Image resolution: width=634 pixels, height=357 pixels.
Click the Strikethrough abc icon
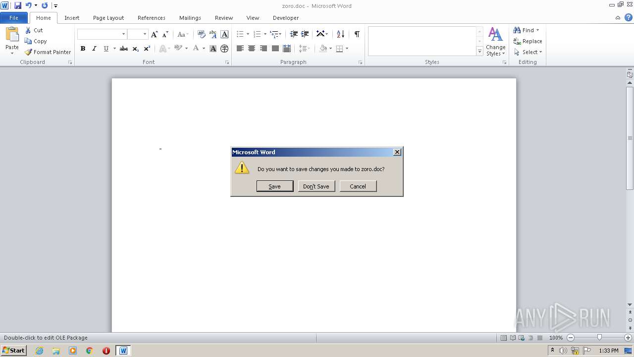coord(124,49)
